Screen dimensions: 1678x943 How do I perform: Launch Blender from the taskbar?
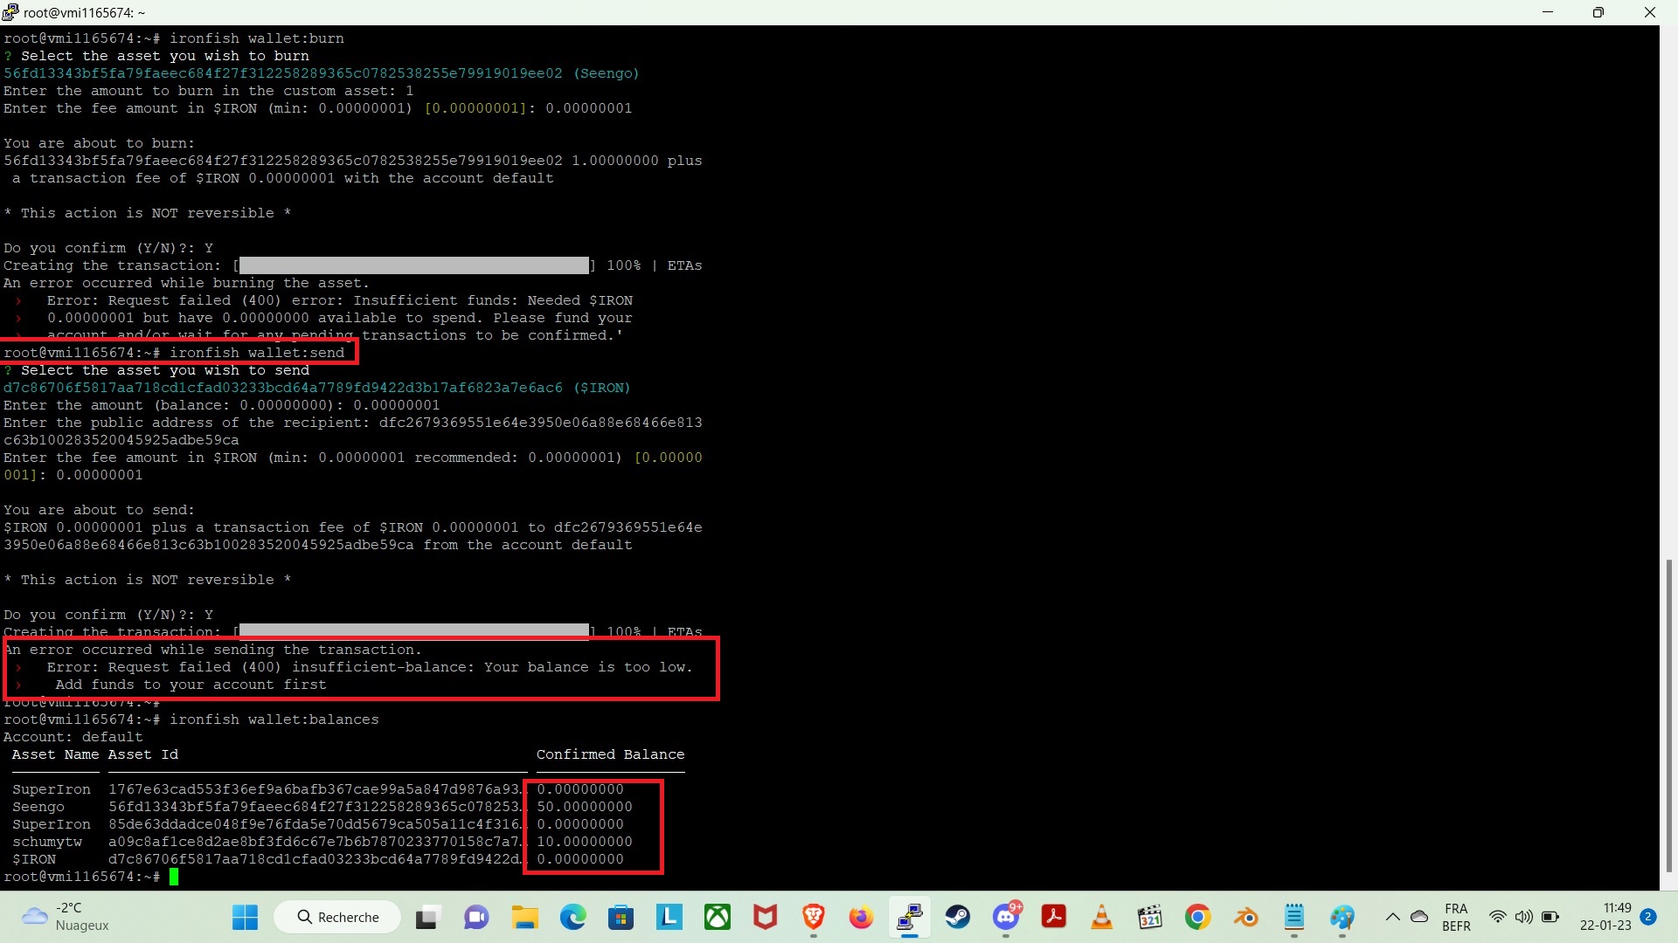tap(1245, 917)
